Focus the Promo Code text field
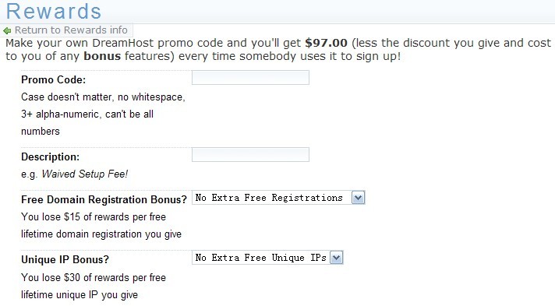 point(250,77)
